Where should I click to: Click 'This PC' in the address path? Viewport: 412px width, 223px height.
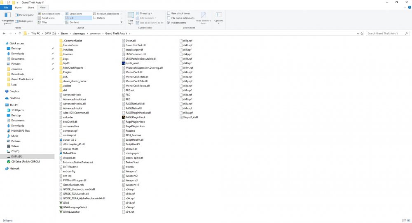click(x=35, y=34)
